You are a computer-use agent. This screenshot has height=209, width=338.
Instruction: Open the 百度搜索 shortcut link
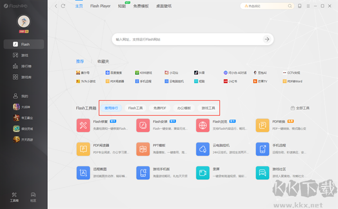click(x=114, y=73)
